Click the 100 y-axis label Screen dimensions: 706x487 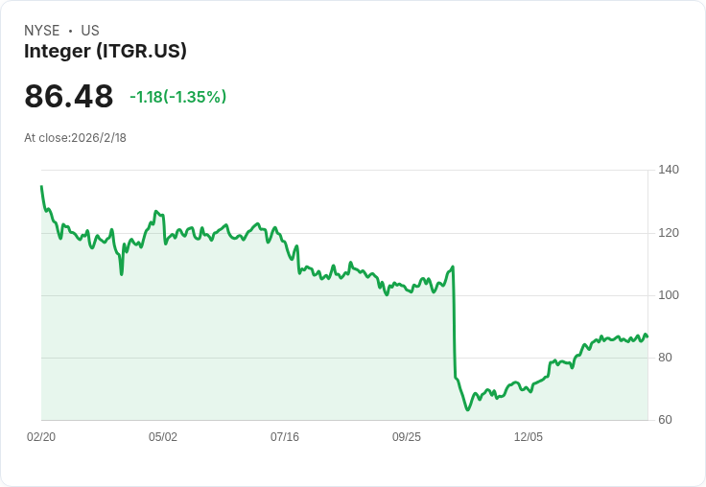[x=669, y=295]
